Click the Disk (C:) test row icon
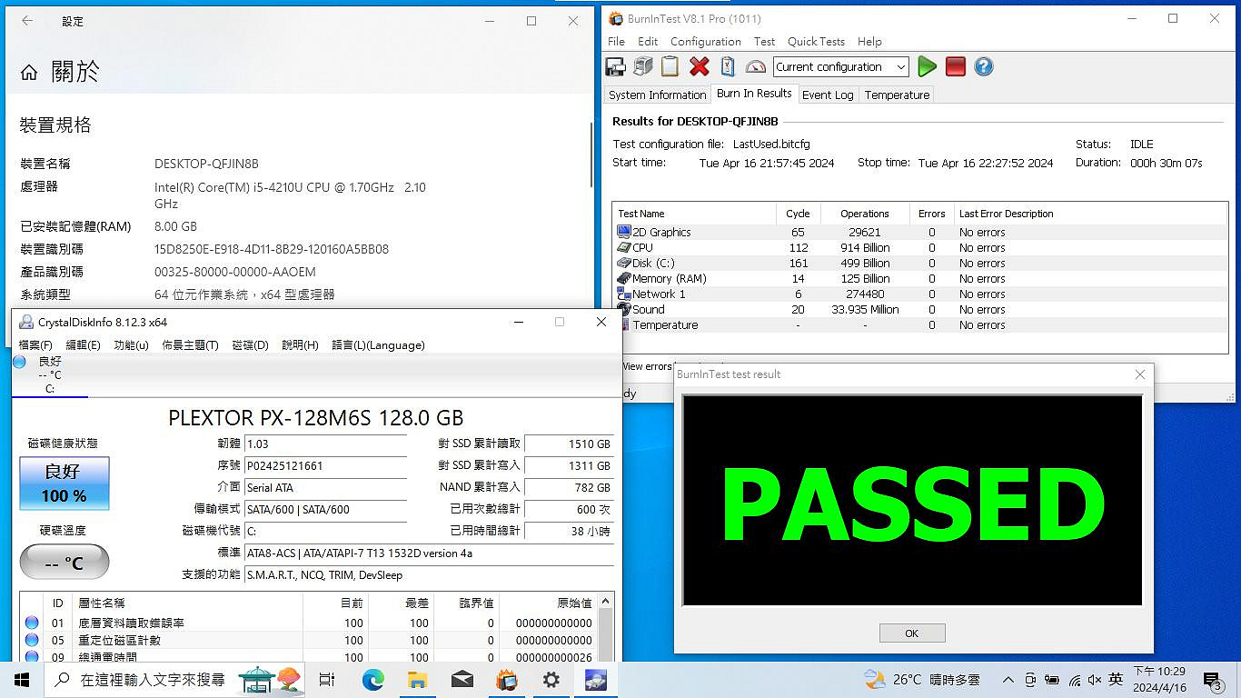The height and width of the screenshot is (698, 1241). click(623, 263)
